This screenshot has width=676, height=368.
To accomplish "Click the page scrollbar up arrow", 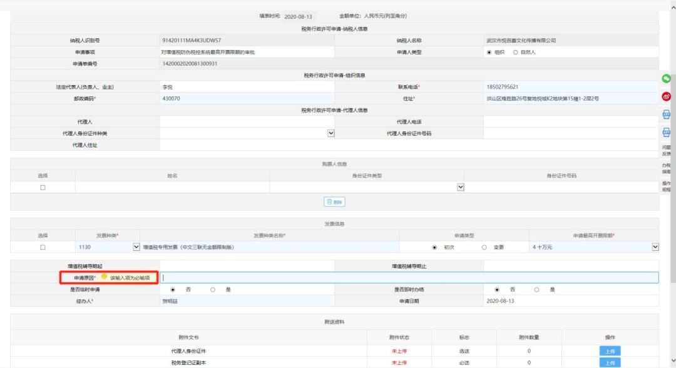I will point(673,8).
